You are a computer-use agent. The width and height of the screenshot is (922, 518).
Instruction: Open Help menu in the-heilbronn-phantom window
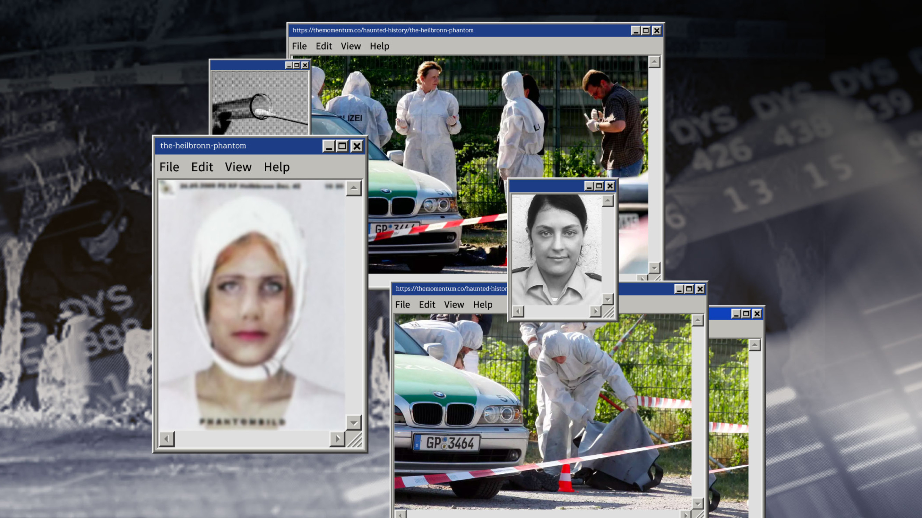(277, 167)
